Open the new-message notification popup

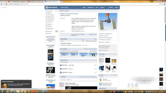tap(16, 84)
